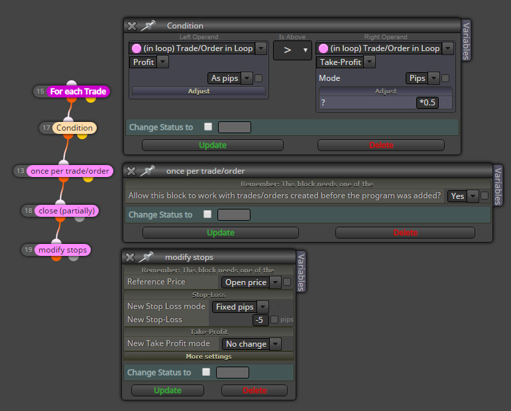Enable Change Status to in Condition panel
The height and width of the screenshot is (411, 511).
point(208,127)
